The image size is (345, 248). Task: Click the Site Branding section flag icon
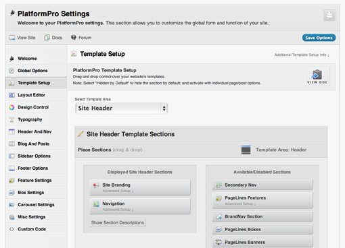click(x=96, y=185)
